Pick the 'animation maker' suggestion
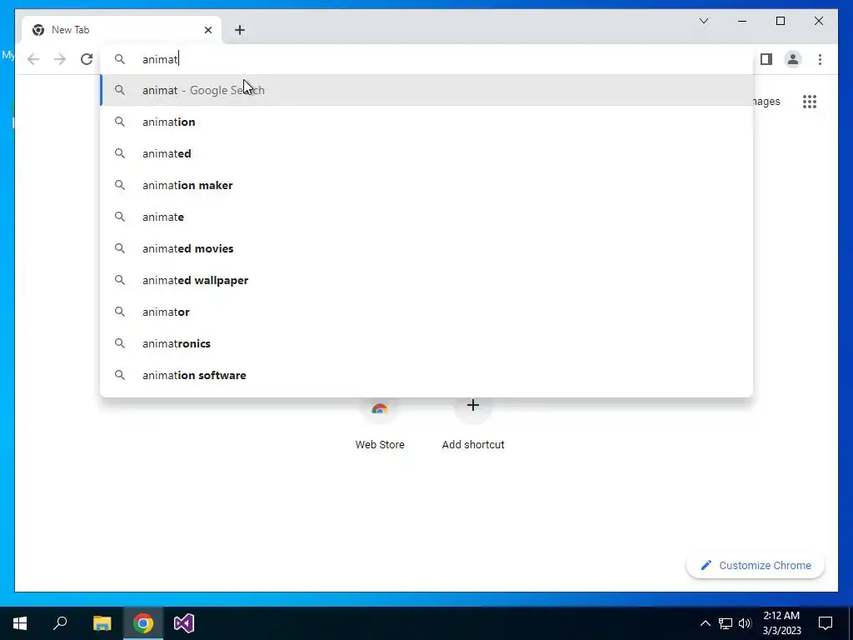 427,185
